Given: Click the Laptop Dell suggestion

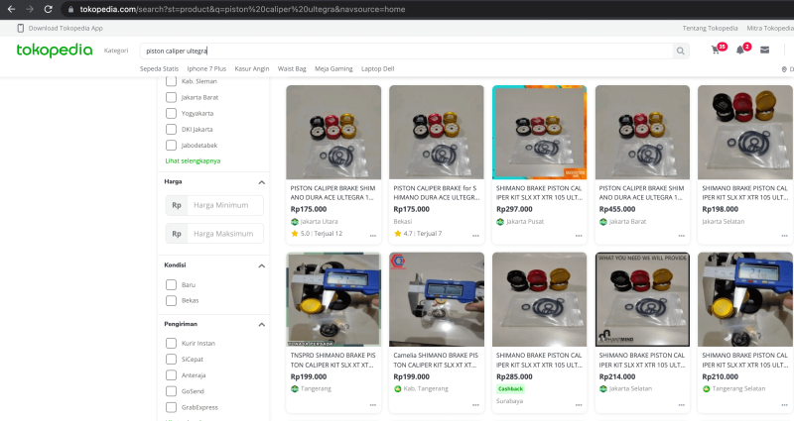Looking at the screenshot, I should [x=378, y=68].
